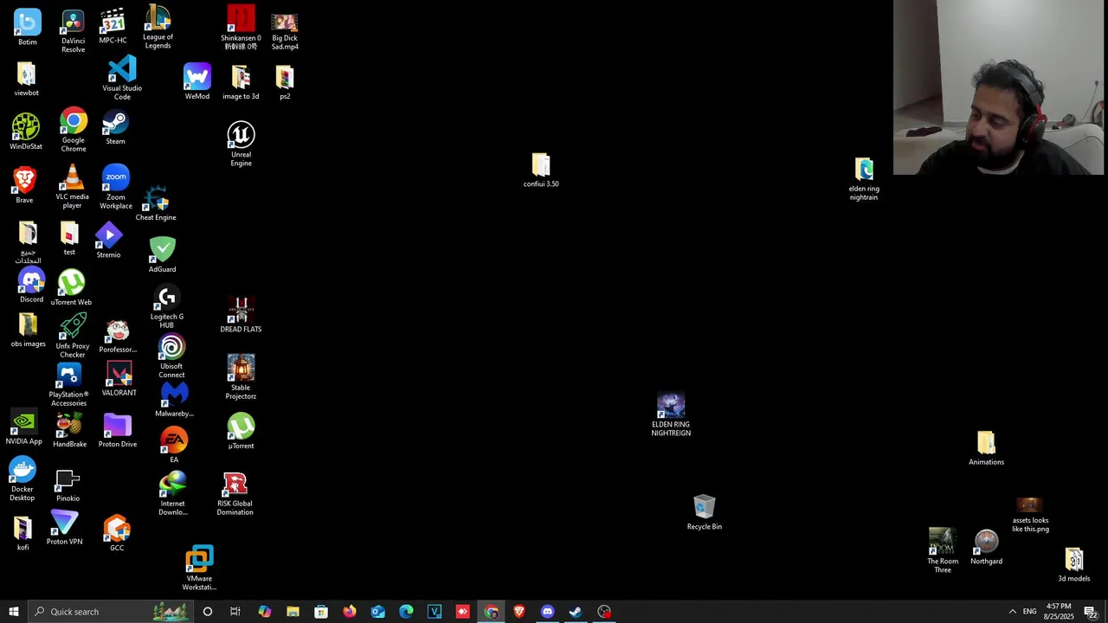Select the ps2 archive icon

[x=285, y=82]
